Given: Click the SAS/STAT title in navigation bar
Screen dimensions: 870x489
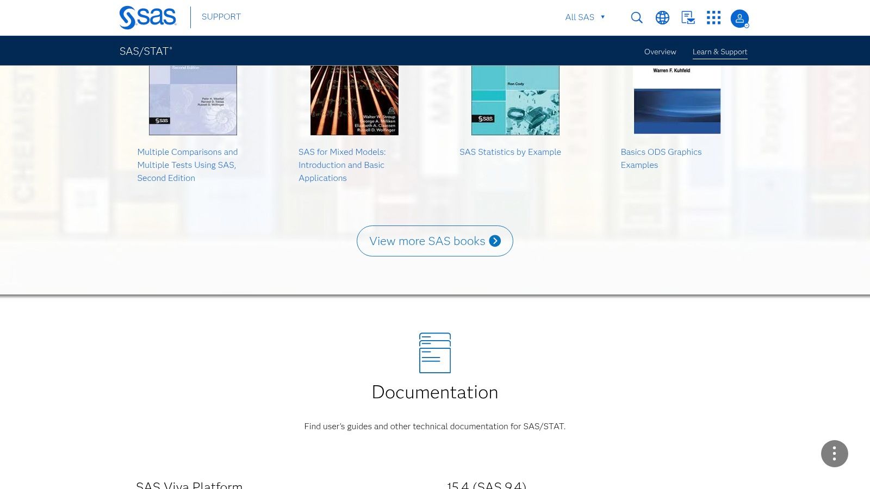Looking at the screenshot, I should click(x=146, y=51).
